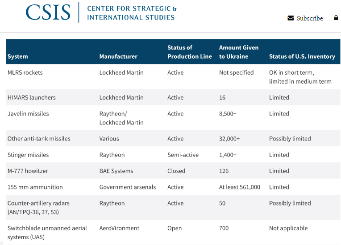Click the Semi-active status cell
Viewport: 341px width, 245px height.
[x=183, y=155]
